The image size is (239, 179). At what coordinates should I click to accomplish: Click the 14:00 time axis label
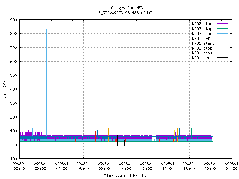coord(168,169)
